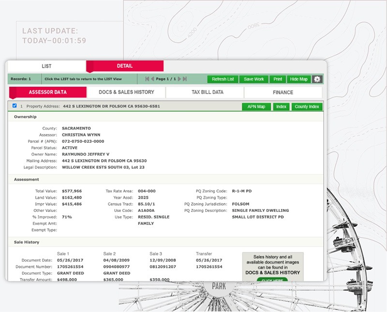387x312 pixels.
Task: Open the DOCS & SALES HISTORY tab
Action: pos(126,92)
